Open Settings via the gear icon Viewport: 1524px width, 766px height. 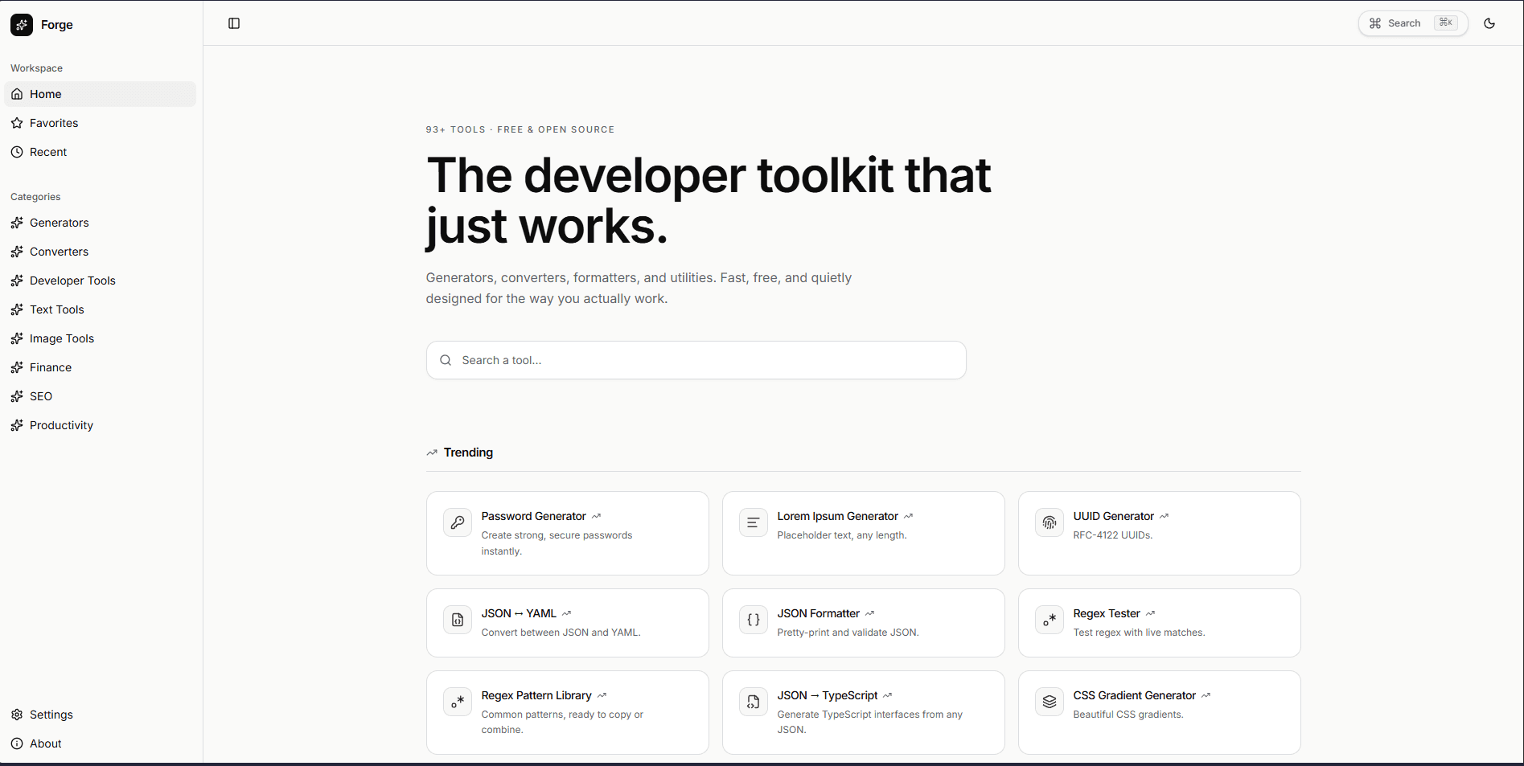click(x=17, y=715)
